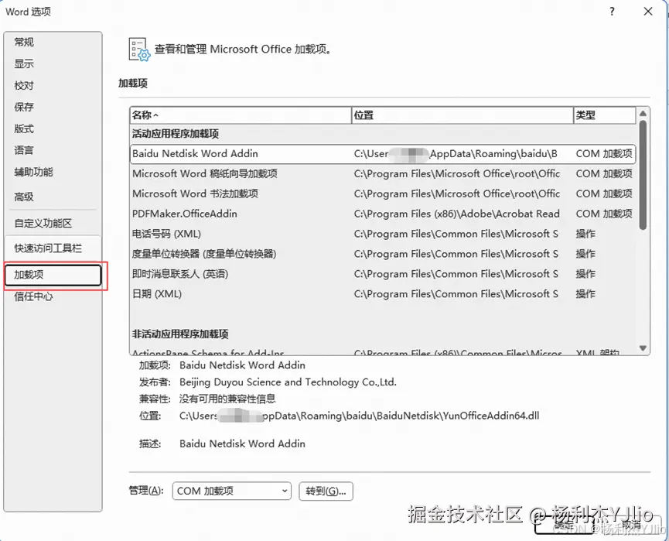Switch to the 信任中心 page
The width and height of the screenshot is (669, 541).
(x=34, y=296)
